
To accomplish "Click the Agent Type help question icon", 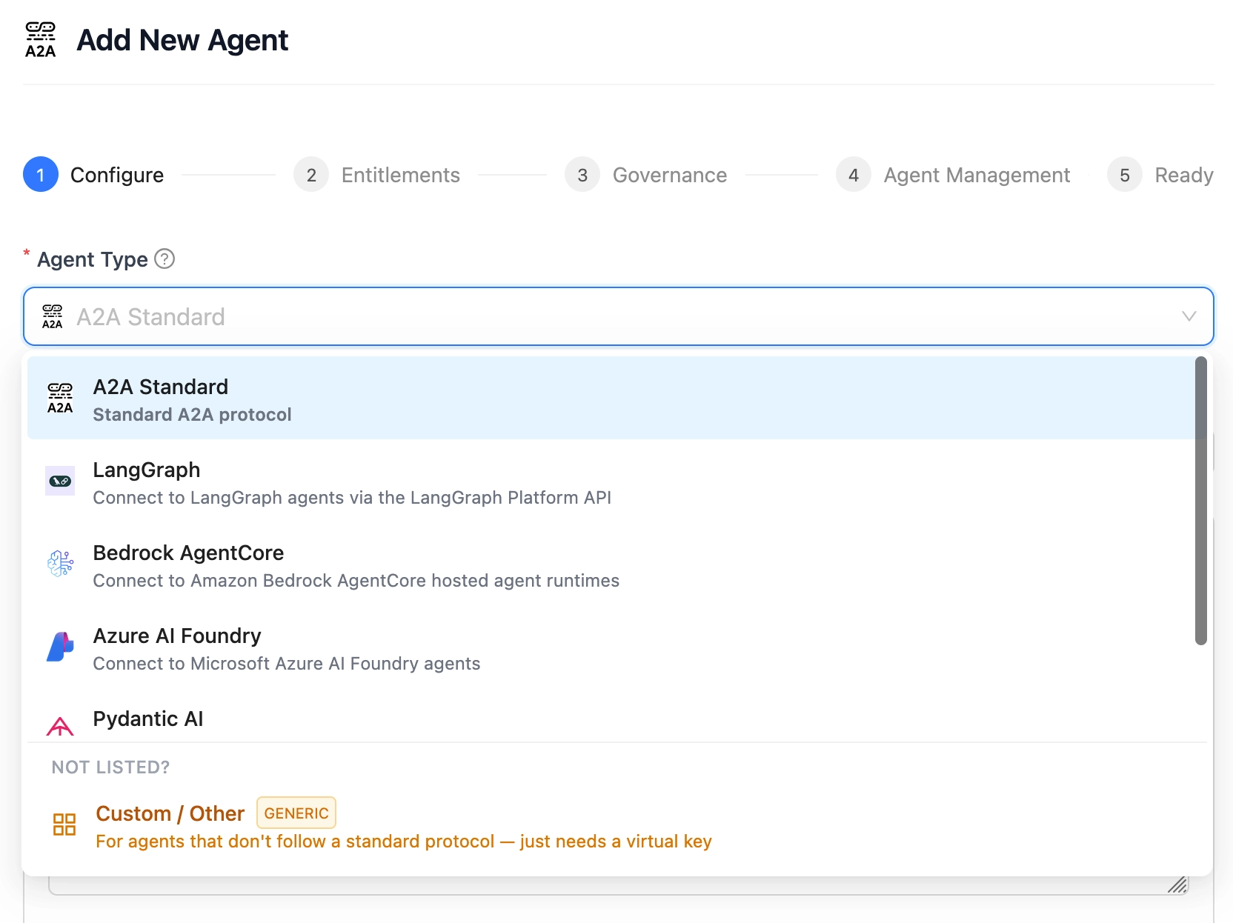I will pyautogui.click(x=164, y=259).
